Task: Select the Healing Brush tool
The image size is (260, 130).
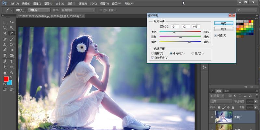Action: pos(5,39)
